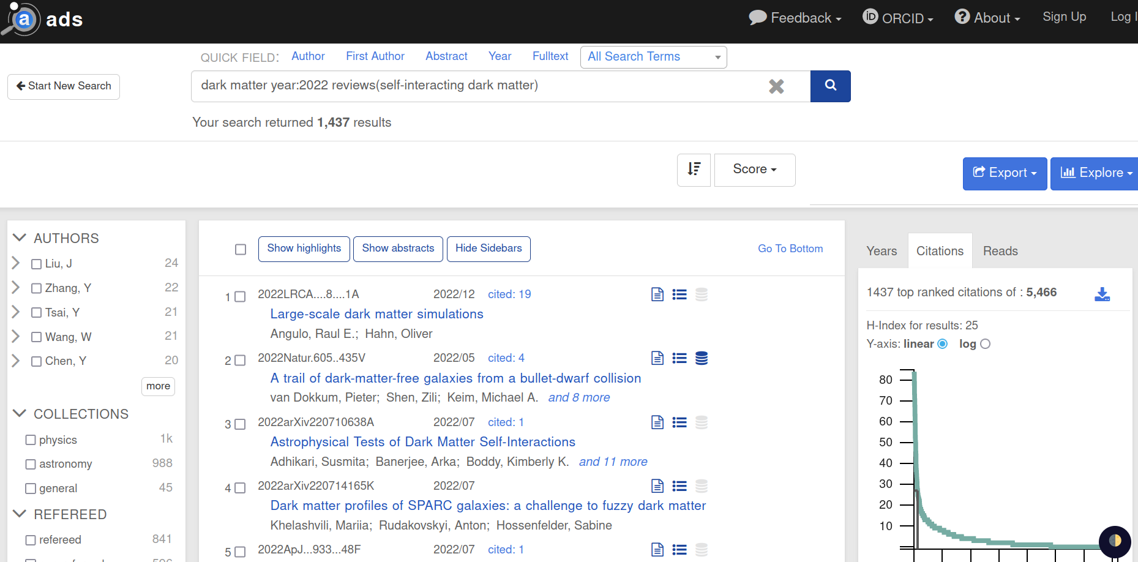Toggle the sort direction icon
The width and height of the screenshot is (1138, 562).
[x=694, y=170]
